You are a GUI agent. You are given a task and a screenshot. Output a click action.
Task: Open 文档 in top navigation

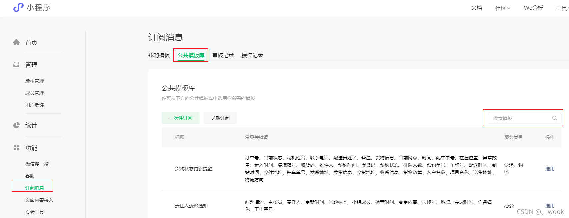click(477, 8)
